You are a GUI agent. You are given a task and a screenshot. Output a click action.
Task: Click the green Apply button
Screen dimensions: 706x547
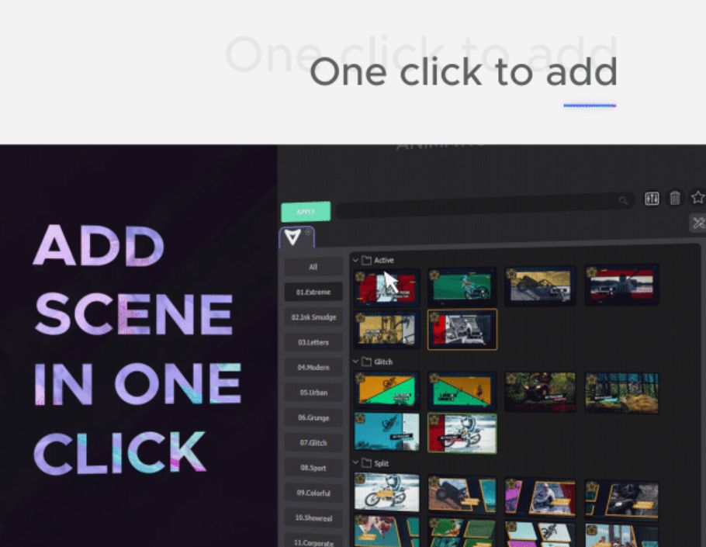(x=305, y=211)
